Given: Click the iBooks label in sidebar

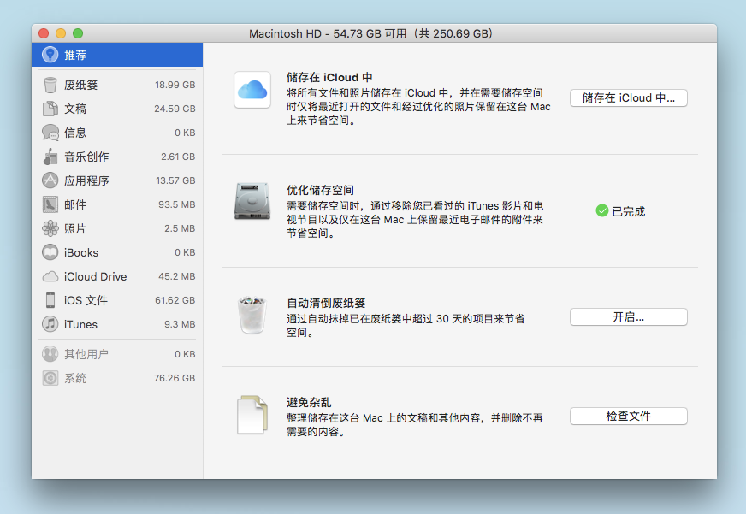Looking at the screenshot, I should click(81, 253).
